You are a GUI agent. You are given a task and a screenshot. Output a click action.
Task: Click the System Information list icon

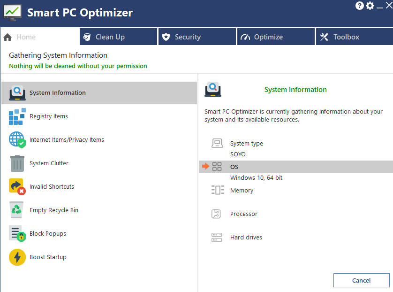17,93
